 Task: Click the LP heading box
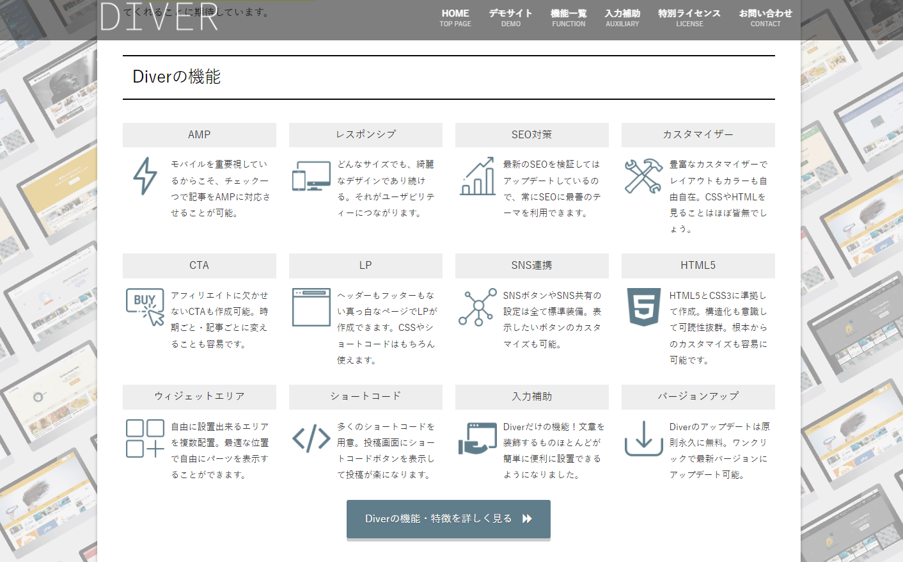click(366, 266)
